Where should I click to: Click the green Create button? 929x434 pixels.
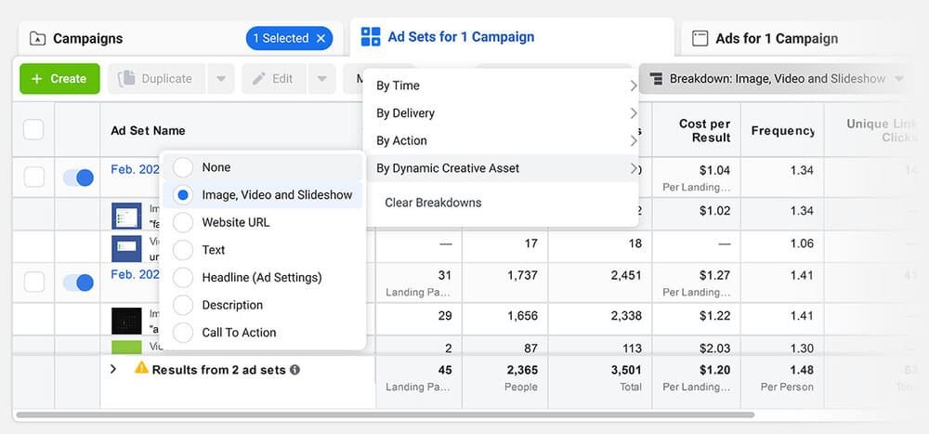tap(59, 79)
